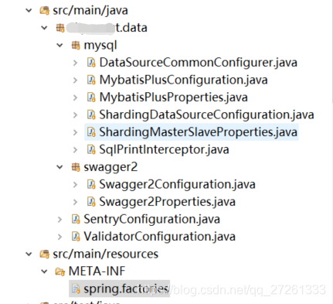The image size is (333, 304).
Task: Click SentryConfiguration.java file icon
Action: pyautogui.click(x=76, y=220)
